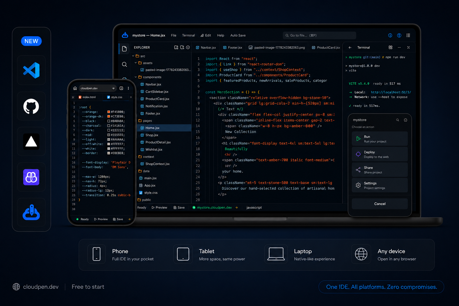Open the http://localhost:5173/ link in terminal
The width and height of the screenshot is (459, 306).
click(x=391, y=92)
